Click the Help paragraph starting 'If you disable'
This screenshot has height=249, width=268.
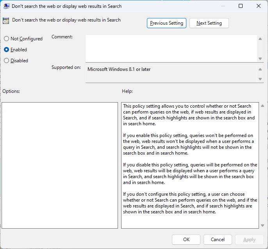[190, 173]
